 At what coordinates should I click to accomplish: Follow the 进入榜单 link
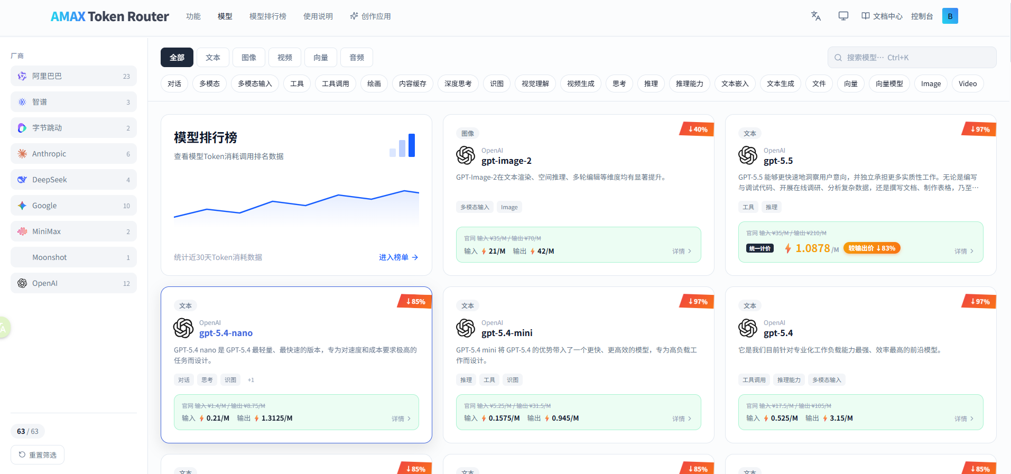[398, 257]
